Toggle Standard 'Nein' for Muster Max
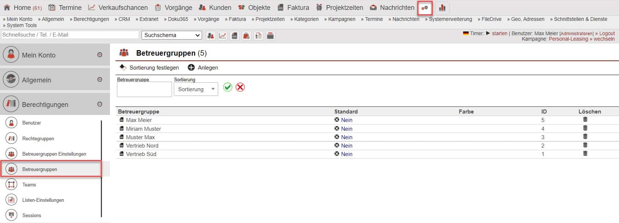The image size is (619, 223). pos(346,137)
